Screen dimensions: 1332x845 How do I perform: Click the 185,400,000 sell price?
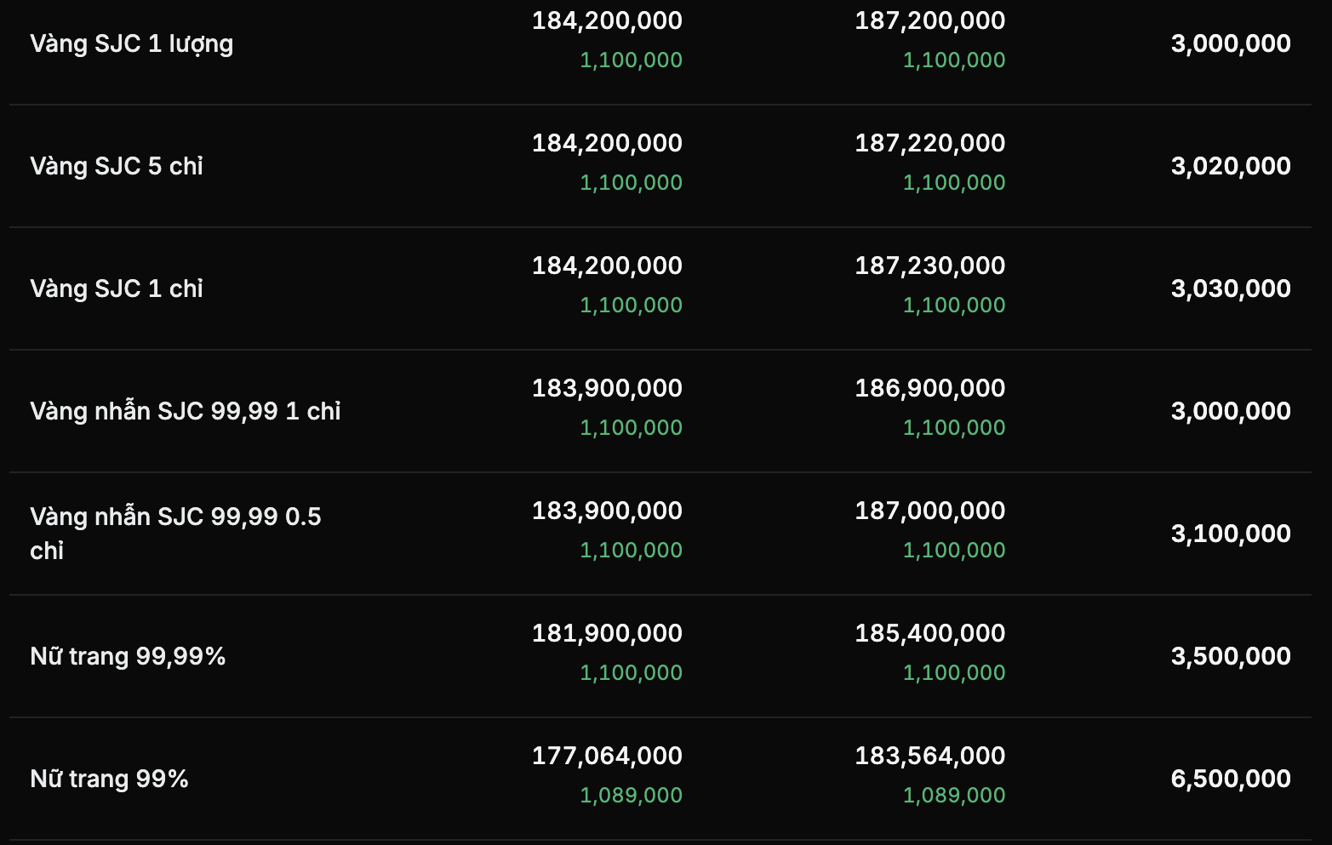click(929, 633)
